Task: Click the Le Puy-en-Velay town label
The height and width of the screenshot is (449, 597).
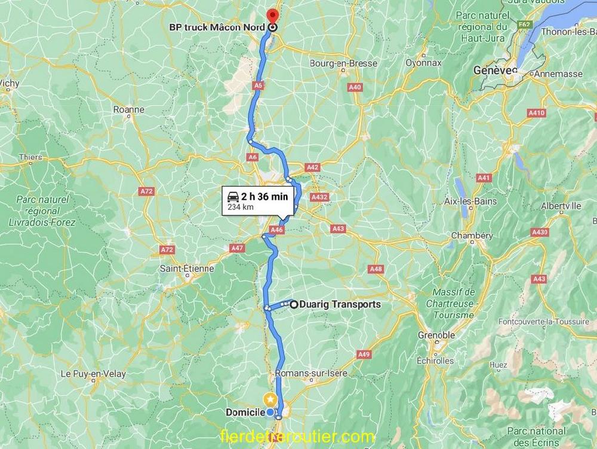Action: coord(93,374)
